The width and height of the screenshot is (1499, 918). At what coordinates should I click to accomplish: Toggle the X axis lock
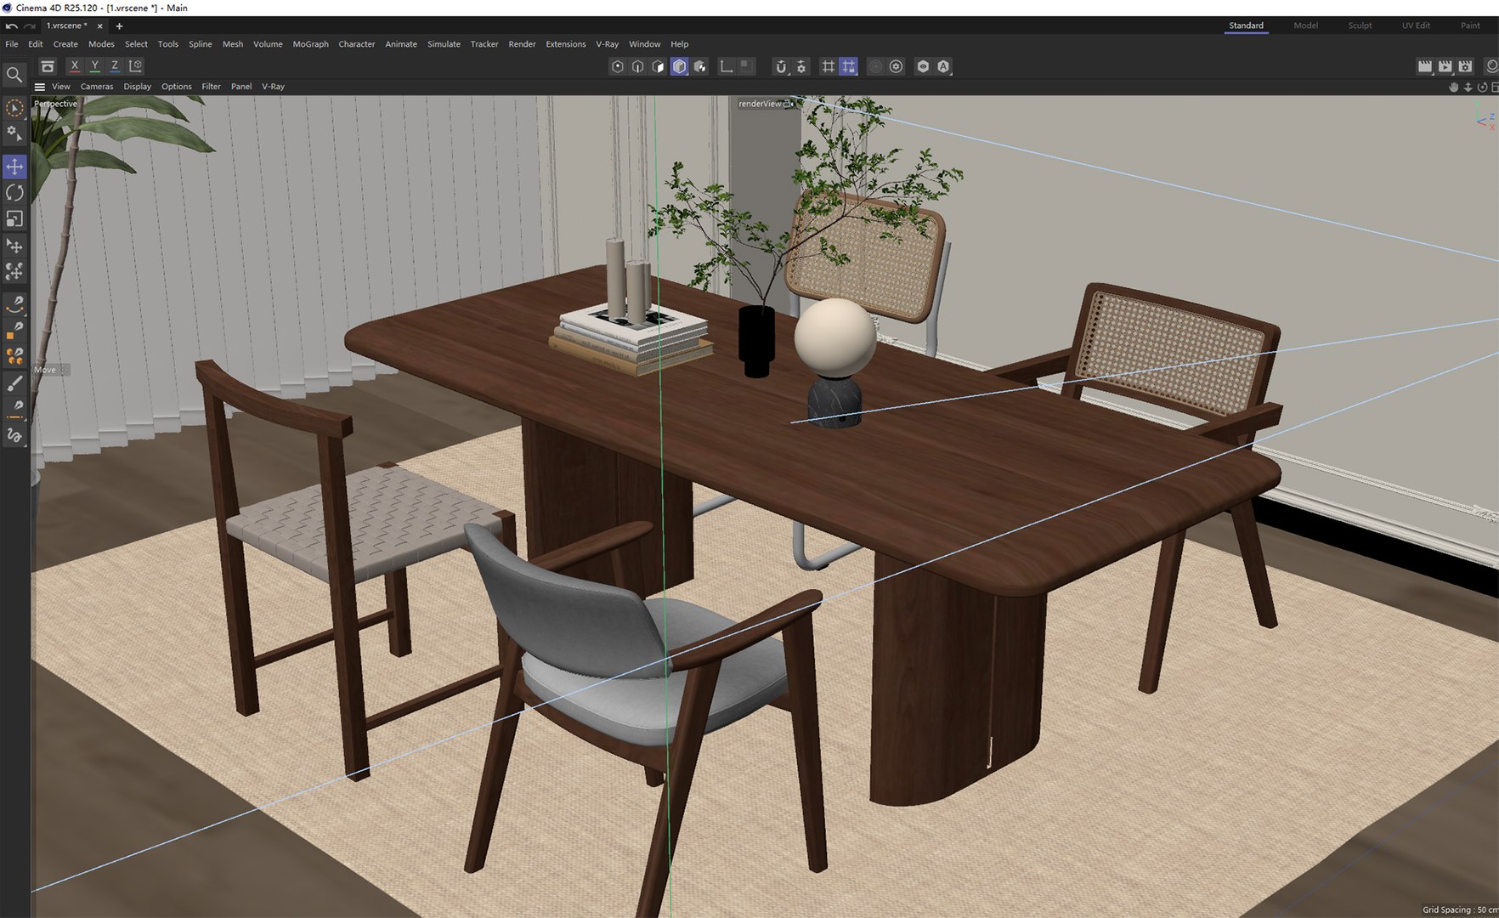75,65
